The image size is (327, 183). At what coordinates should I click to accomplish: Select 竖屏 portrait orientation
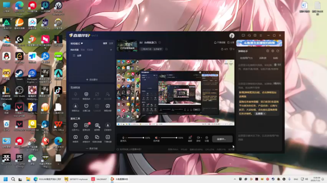coord(111,44)
